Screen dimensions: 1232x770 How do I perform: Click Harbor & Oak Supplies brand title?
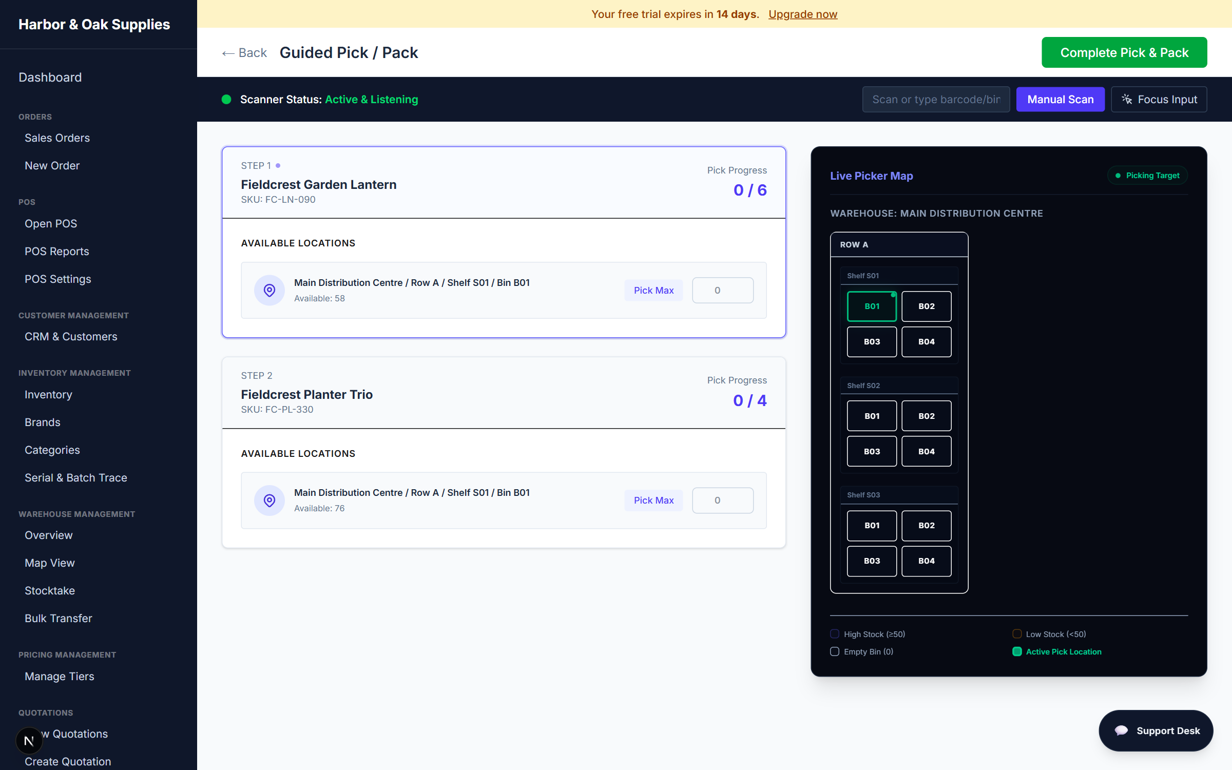pos(94,25)
